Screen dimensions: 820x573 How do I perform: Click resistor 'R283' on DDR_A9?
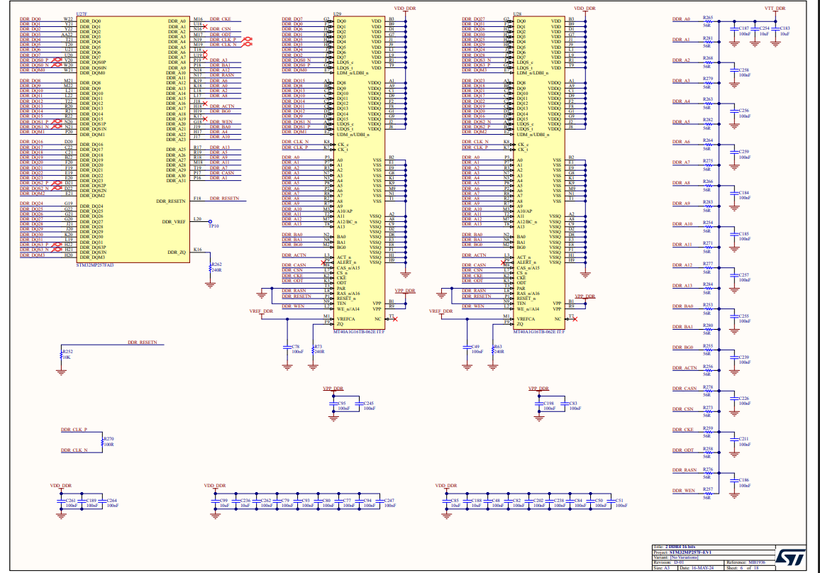coord(707,206)
